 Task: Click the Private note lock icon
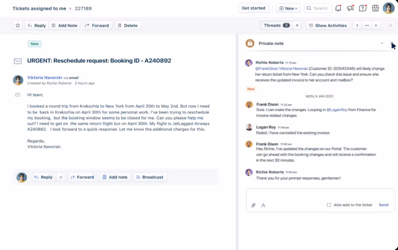[x=250, y=43]
